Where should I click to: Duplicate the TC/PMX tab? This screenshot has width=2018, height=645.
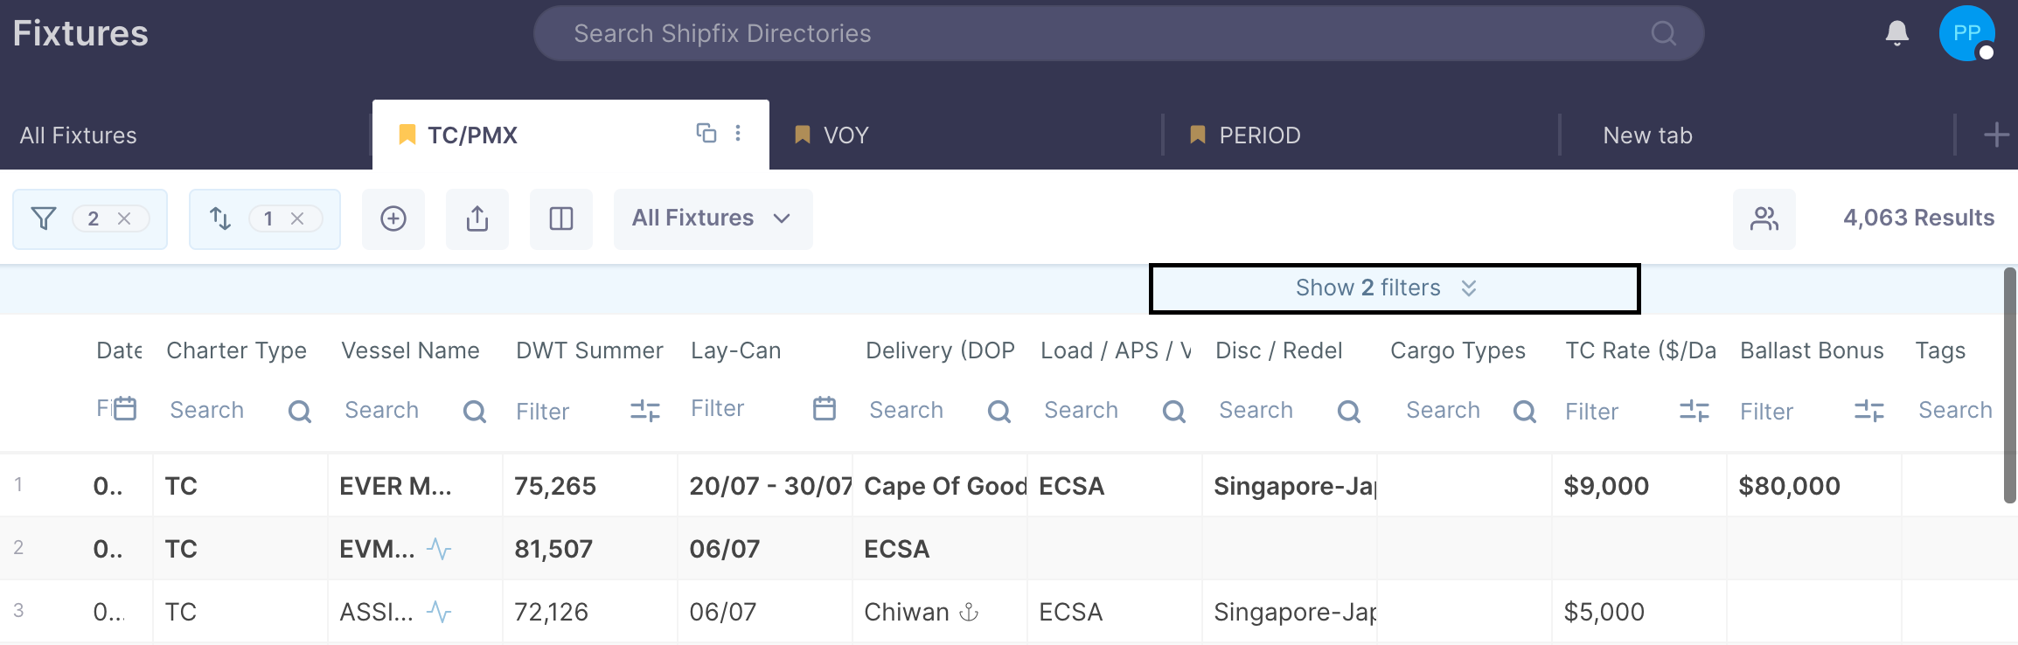[x=706, y=133]
